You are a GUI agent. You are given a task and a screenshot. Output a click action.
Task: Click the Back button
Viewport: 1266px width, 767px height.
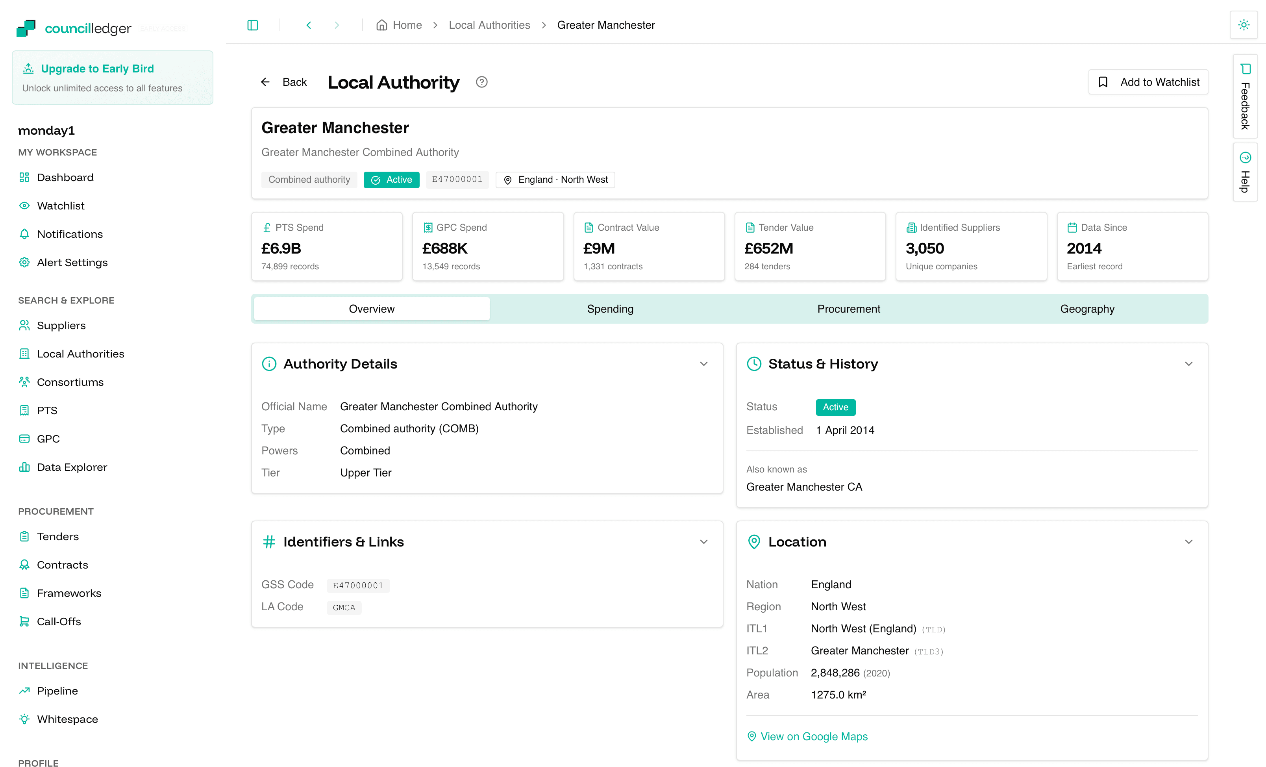click(283, 82)
